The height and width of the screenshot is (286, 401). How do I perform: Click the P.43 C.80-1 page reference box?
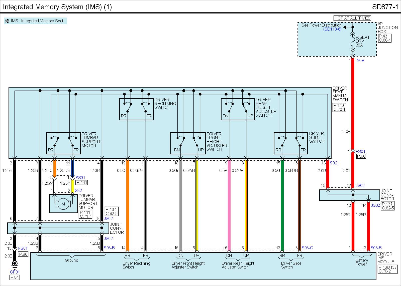[384, 38]
